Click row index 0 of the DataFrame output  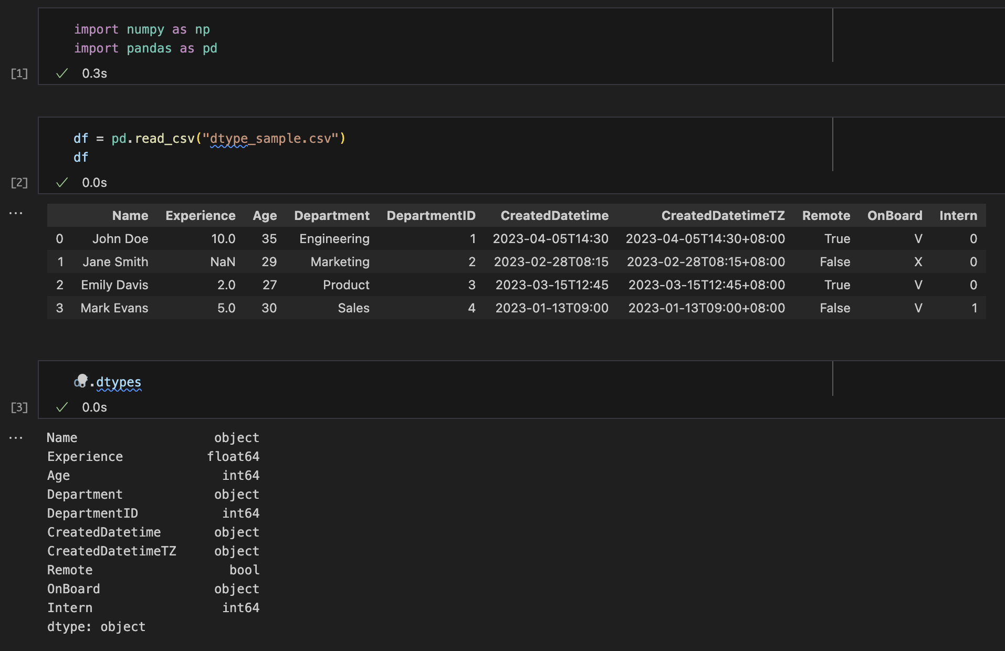[59, 238]
